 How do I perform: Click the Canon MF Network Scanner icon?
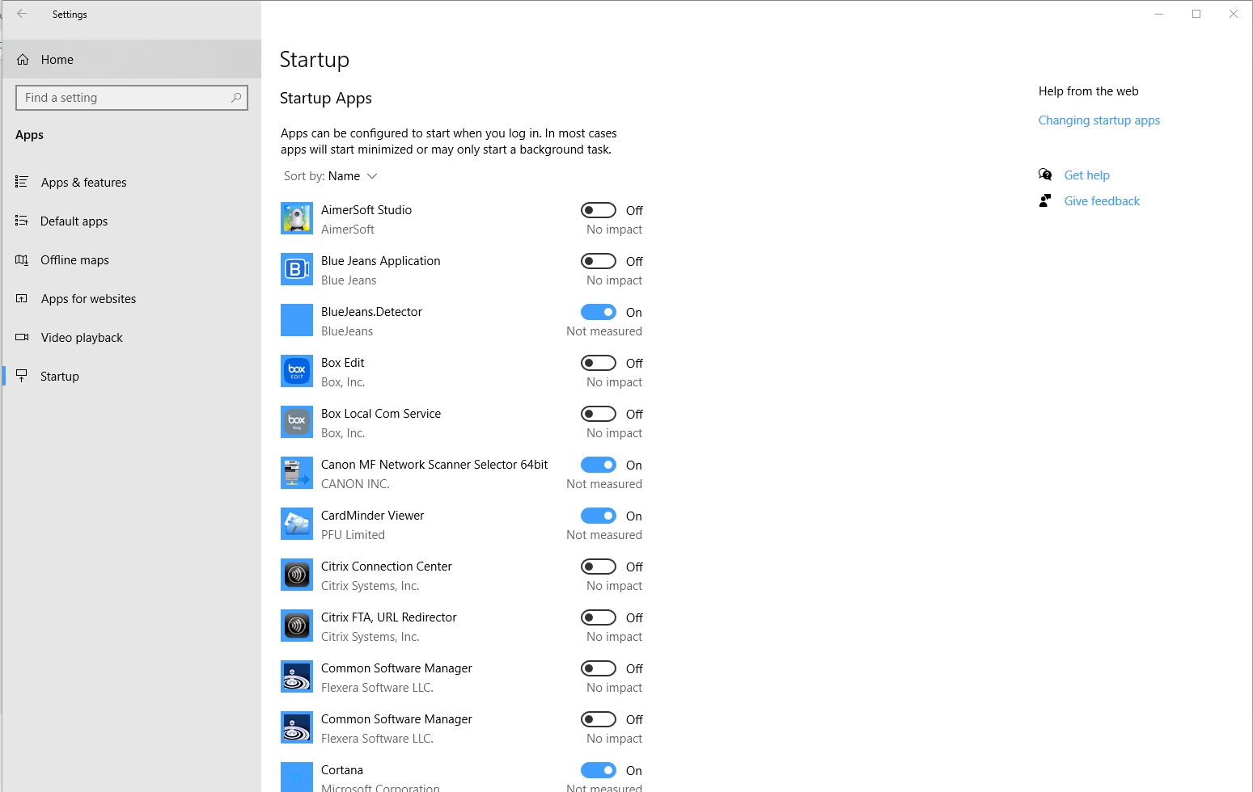click(296, 473)
